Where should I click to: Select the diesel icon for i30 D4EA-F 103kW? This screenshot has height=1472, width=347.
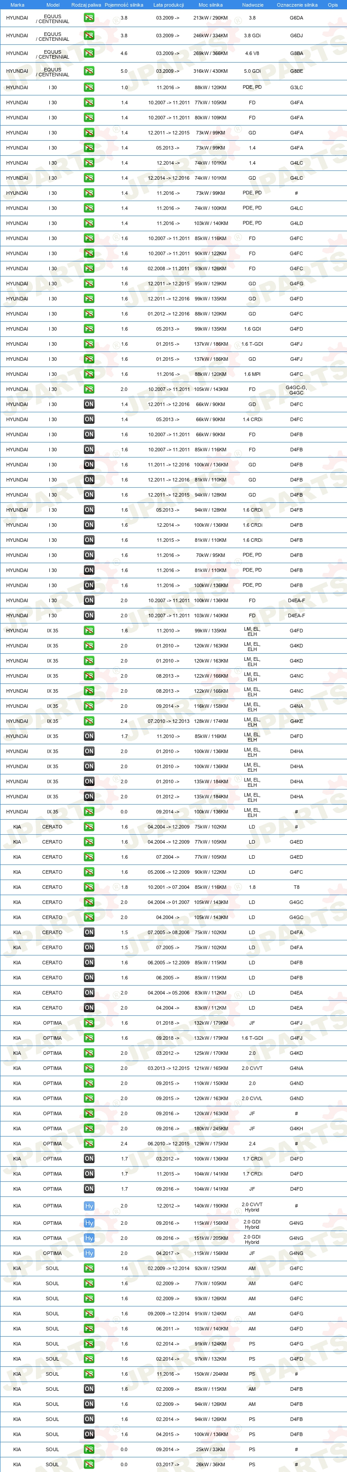point(89,616)
